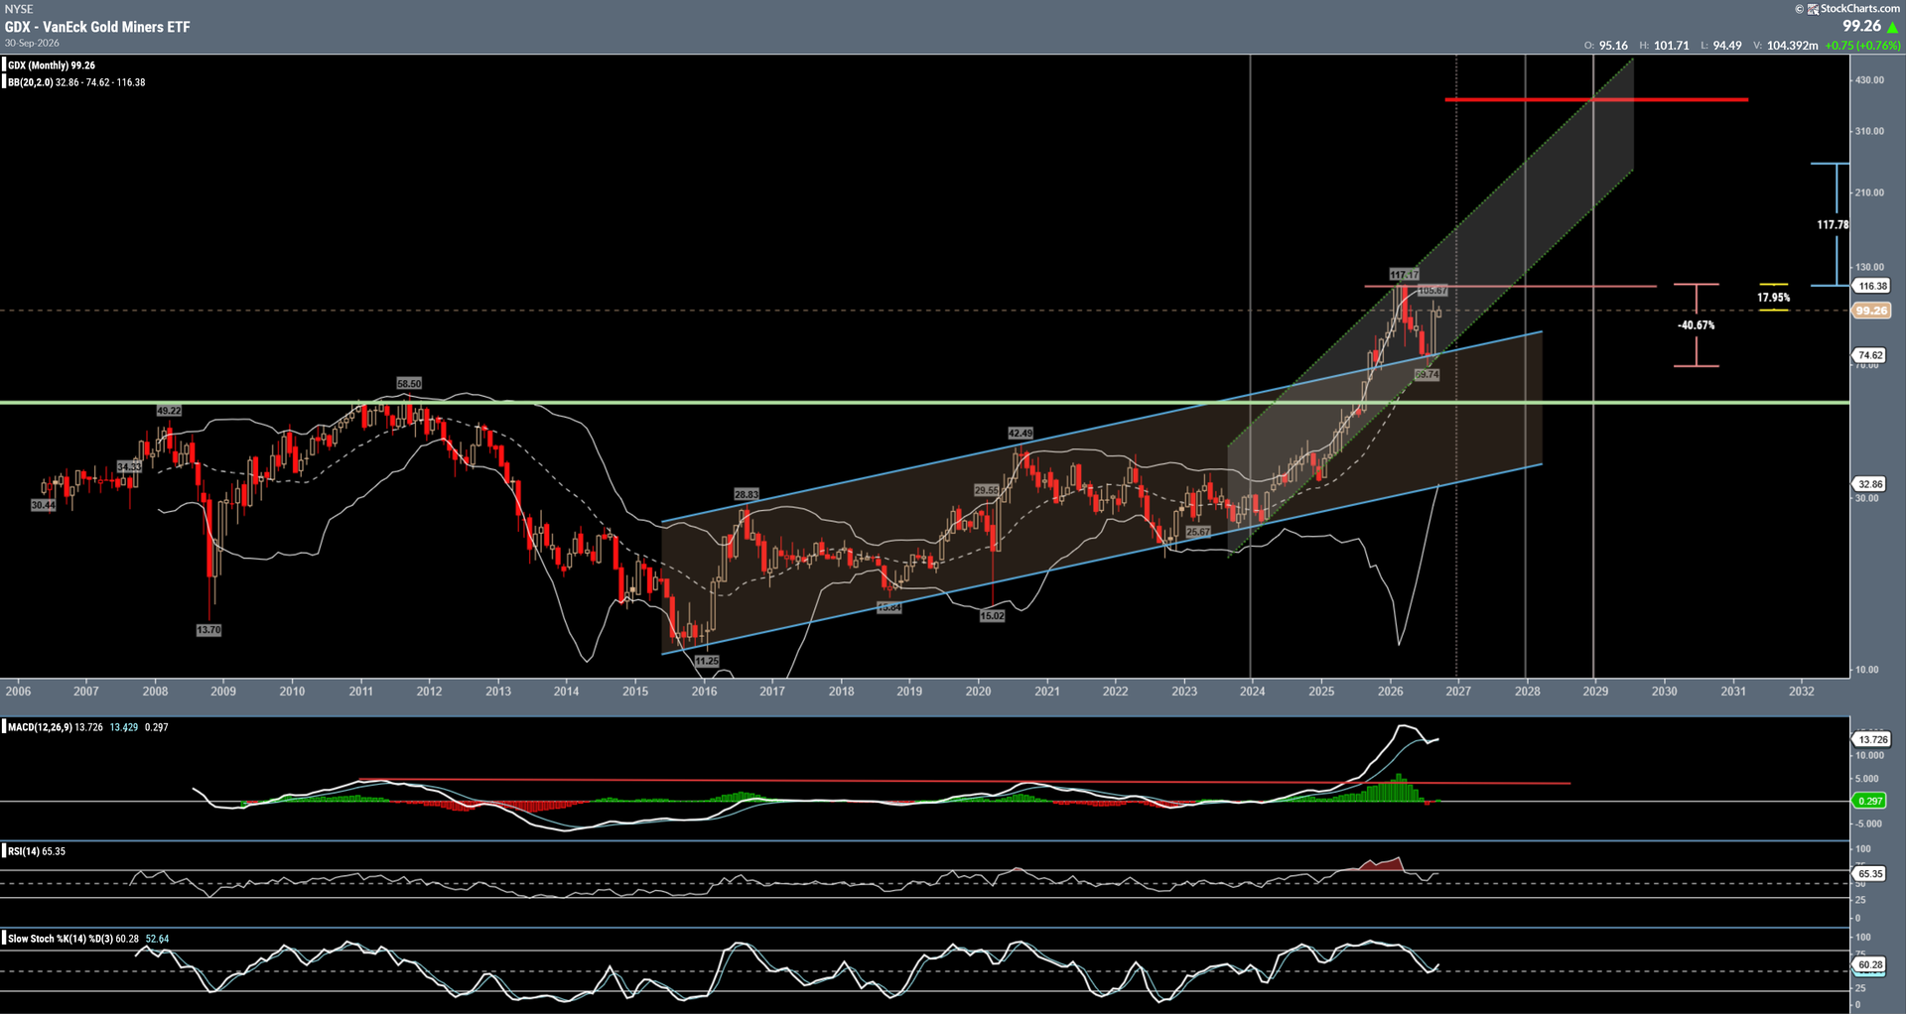
Task: Click the 2029 year label on time axis
Action: [1595, 692]
